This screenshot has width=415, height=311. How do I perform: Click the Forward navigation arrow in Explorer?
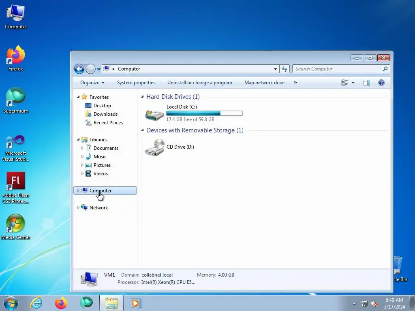[x=90, y=69]
